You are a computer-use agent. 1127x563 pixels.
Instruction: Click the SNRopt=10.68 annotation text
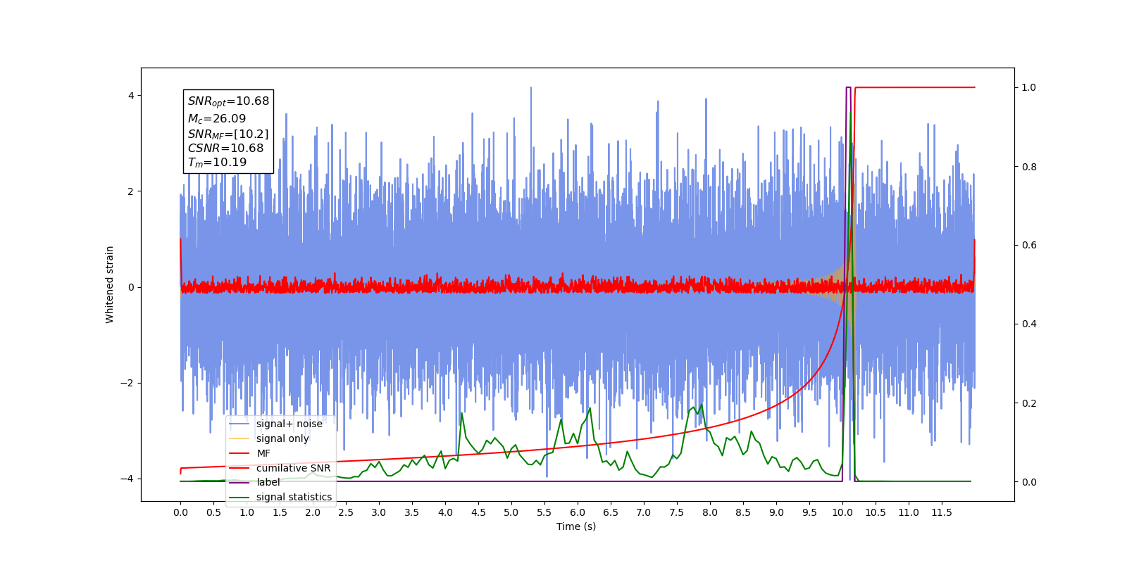[x=228, y=101]
